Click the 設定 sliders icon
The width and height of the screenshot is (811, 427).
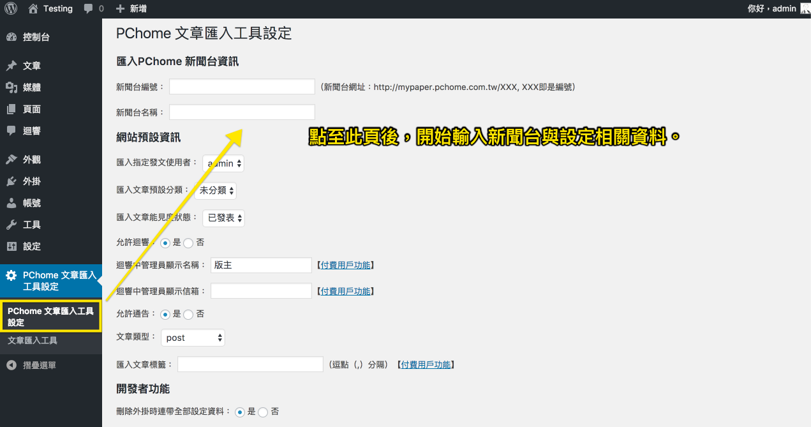coord(11,246)
